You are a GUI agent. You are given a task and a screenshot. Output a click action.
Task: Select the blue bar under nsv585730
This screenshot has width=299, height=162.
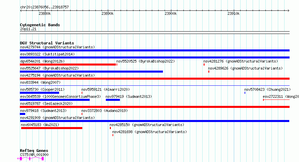coord(39,93)
